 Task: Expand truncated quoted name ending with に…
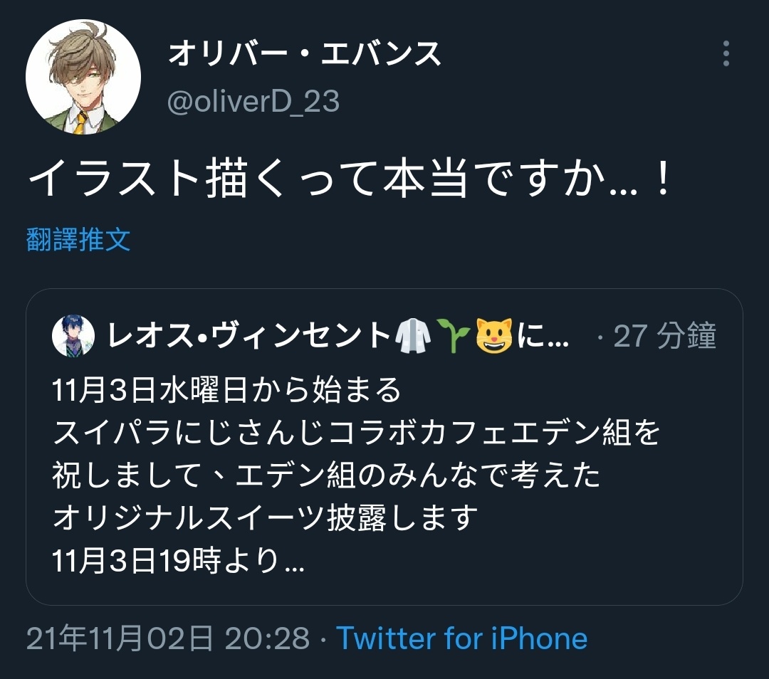point(543,336)
